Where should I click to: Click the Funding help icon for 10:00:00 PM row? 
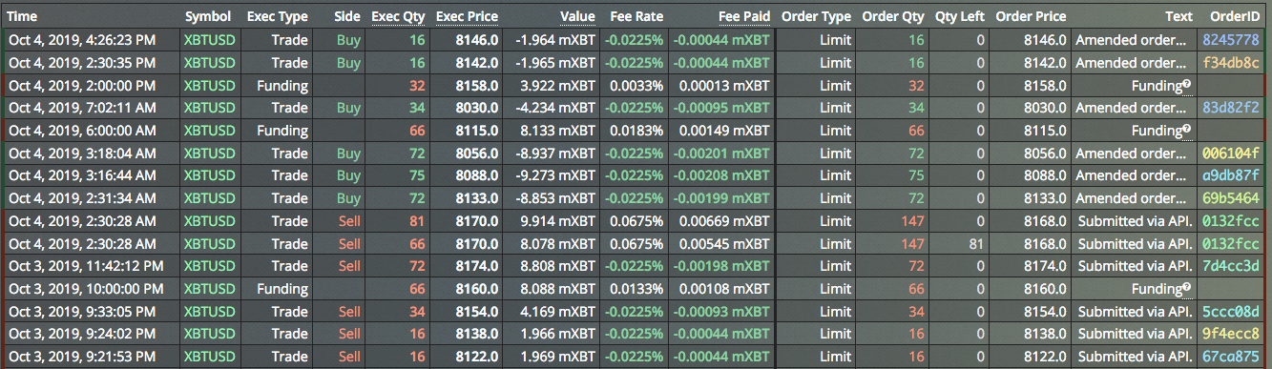pos(1187,288)
